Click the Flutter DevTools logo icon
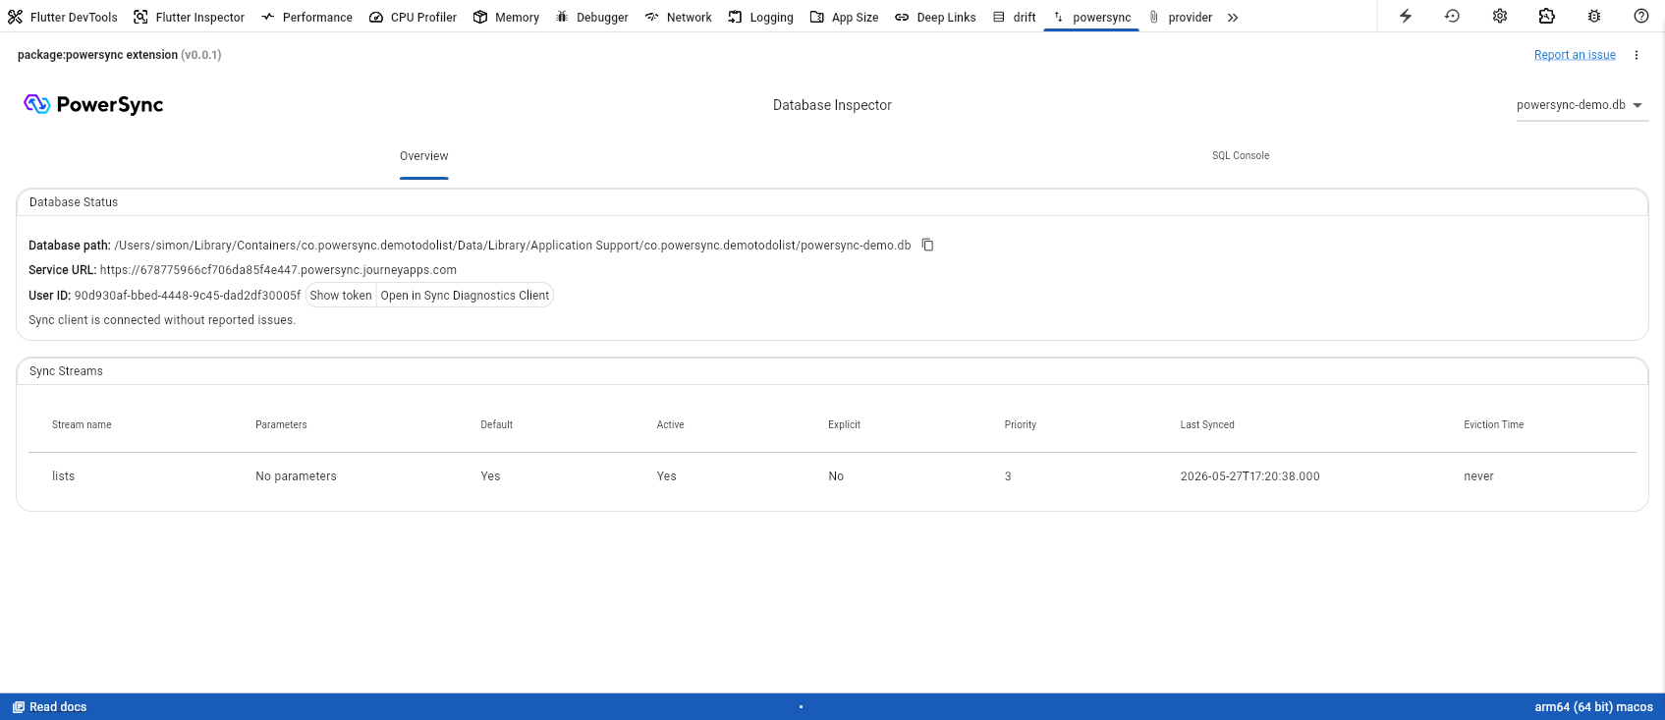 (x=15, y=17)
